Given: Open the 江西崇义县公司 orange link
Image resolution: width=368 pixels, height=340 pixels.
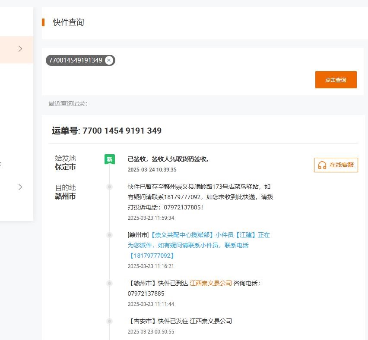Looking at the screenshot, I should [210, 283].
